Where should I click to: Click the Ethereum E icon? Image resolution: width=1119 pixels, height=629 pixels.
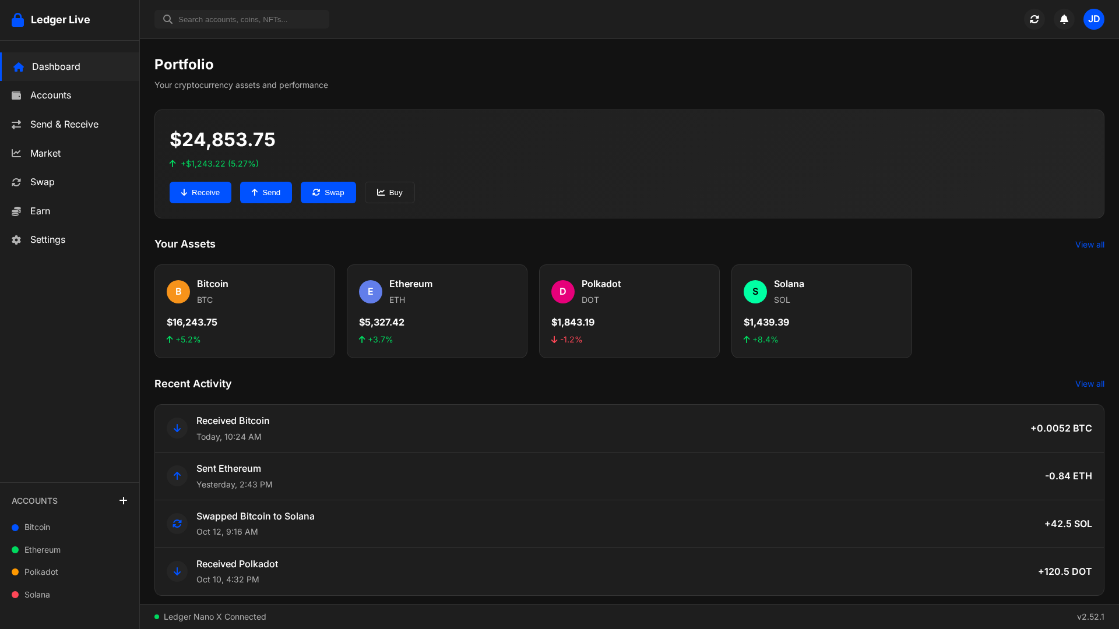371,292
